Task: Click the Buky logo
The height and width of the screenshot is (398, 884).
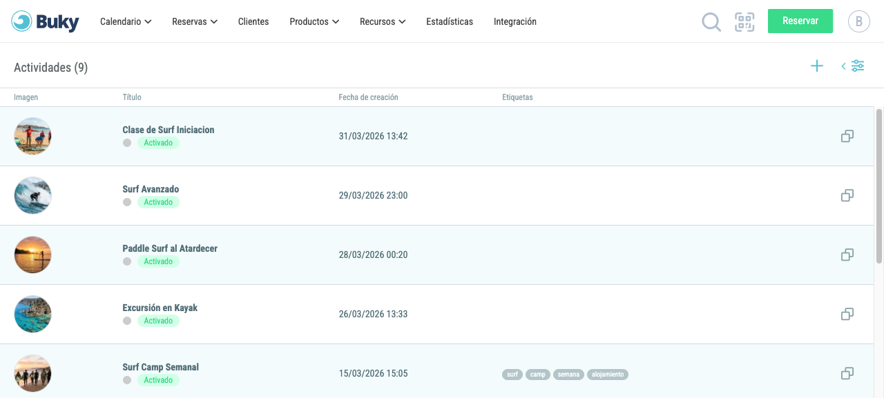Action: (x=46, y=21)
